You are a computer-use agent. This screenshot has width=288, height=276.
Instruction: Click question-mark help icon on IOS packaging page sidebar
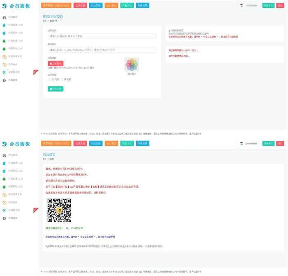tap(4, 80)
